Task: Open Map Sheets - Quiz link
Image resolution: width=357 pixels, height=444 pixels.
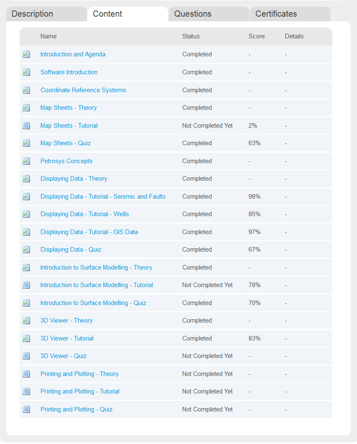Action: [65, 143]
